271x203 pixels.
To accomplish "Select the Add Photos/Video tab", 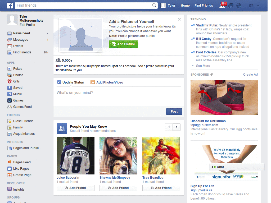I will pyautogui.click(x=107, y=82).
